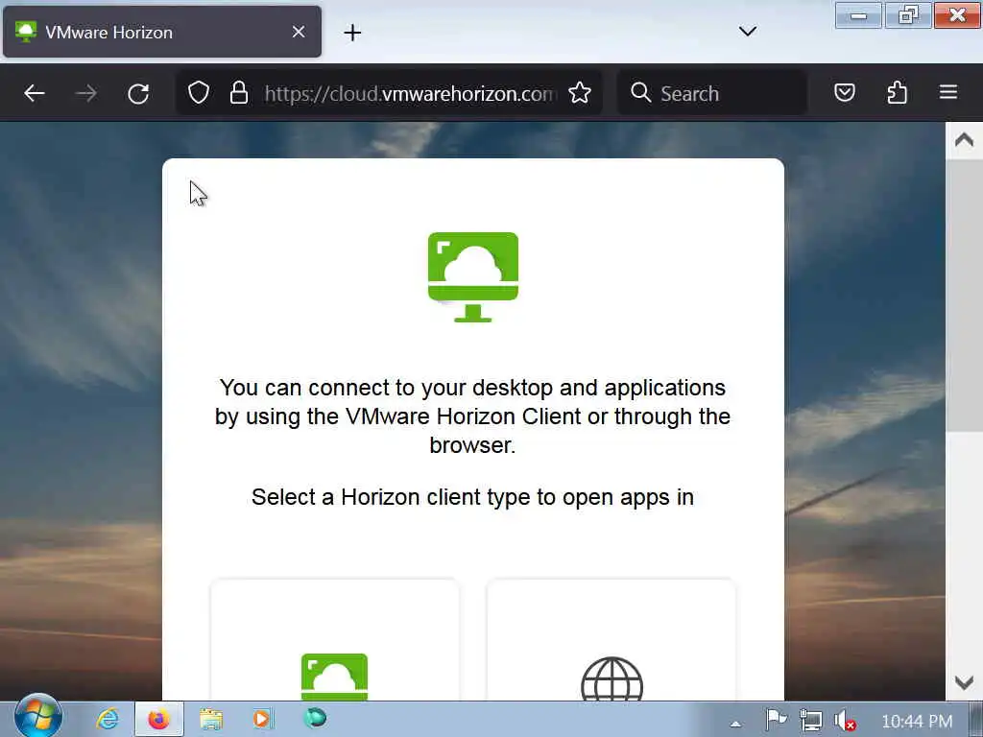Image resolution: width=983 pixels, height=737 pixels.
Task: Expand the list all tabs chevron
Action: 747,32
